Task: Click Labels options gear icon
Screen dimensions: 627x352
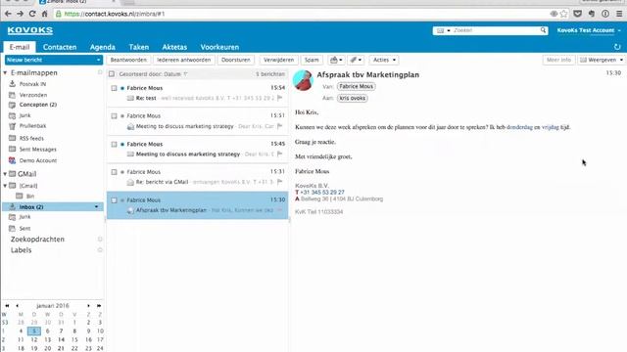Action: pos(100,250)
